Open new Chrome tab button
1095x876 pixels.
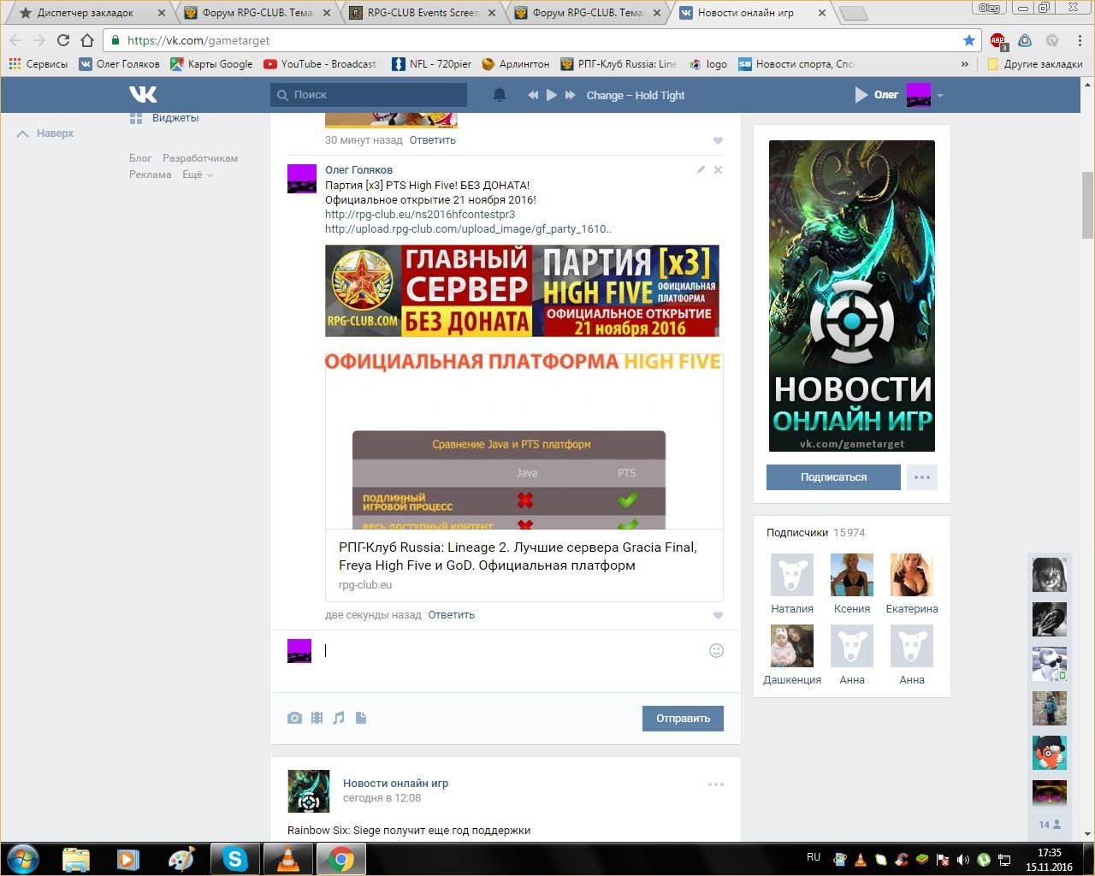(854, 14)
